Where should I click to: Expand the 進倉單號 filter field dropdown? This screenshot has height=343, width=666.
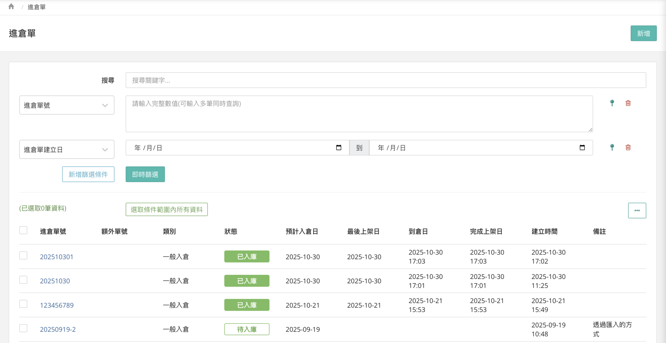click(x=67, y=105)
